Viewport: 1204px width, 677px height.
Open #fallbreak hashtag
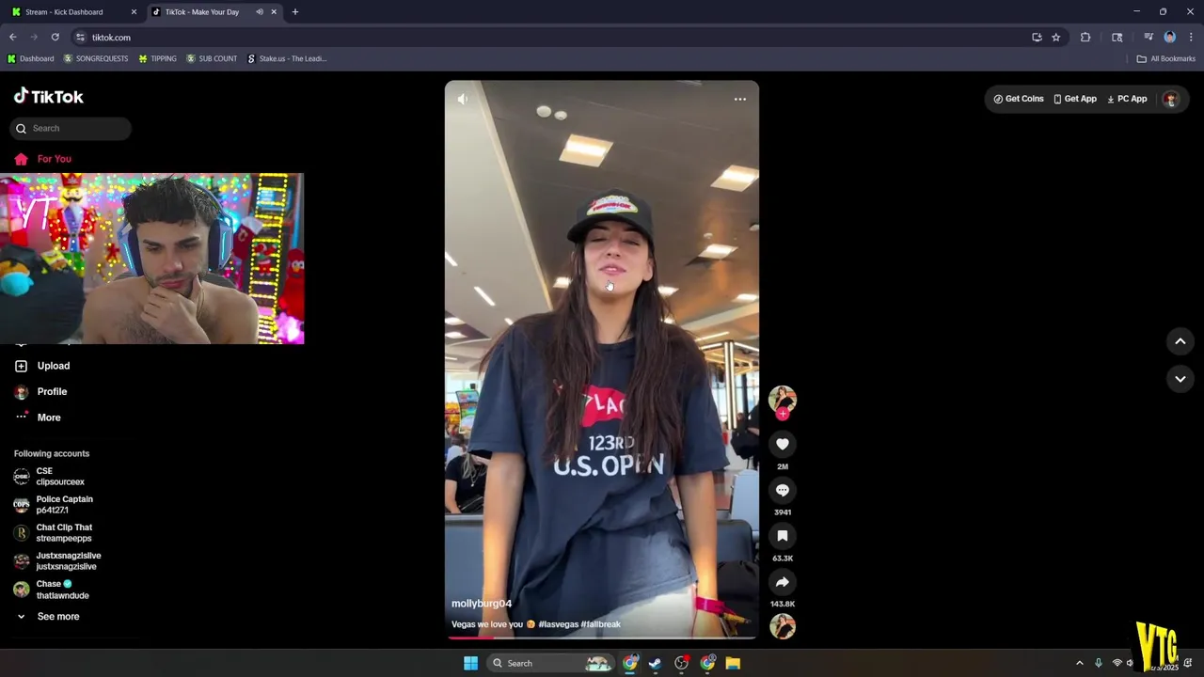pos(600,624)
